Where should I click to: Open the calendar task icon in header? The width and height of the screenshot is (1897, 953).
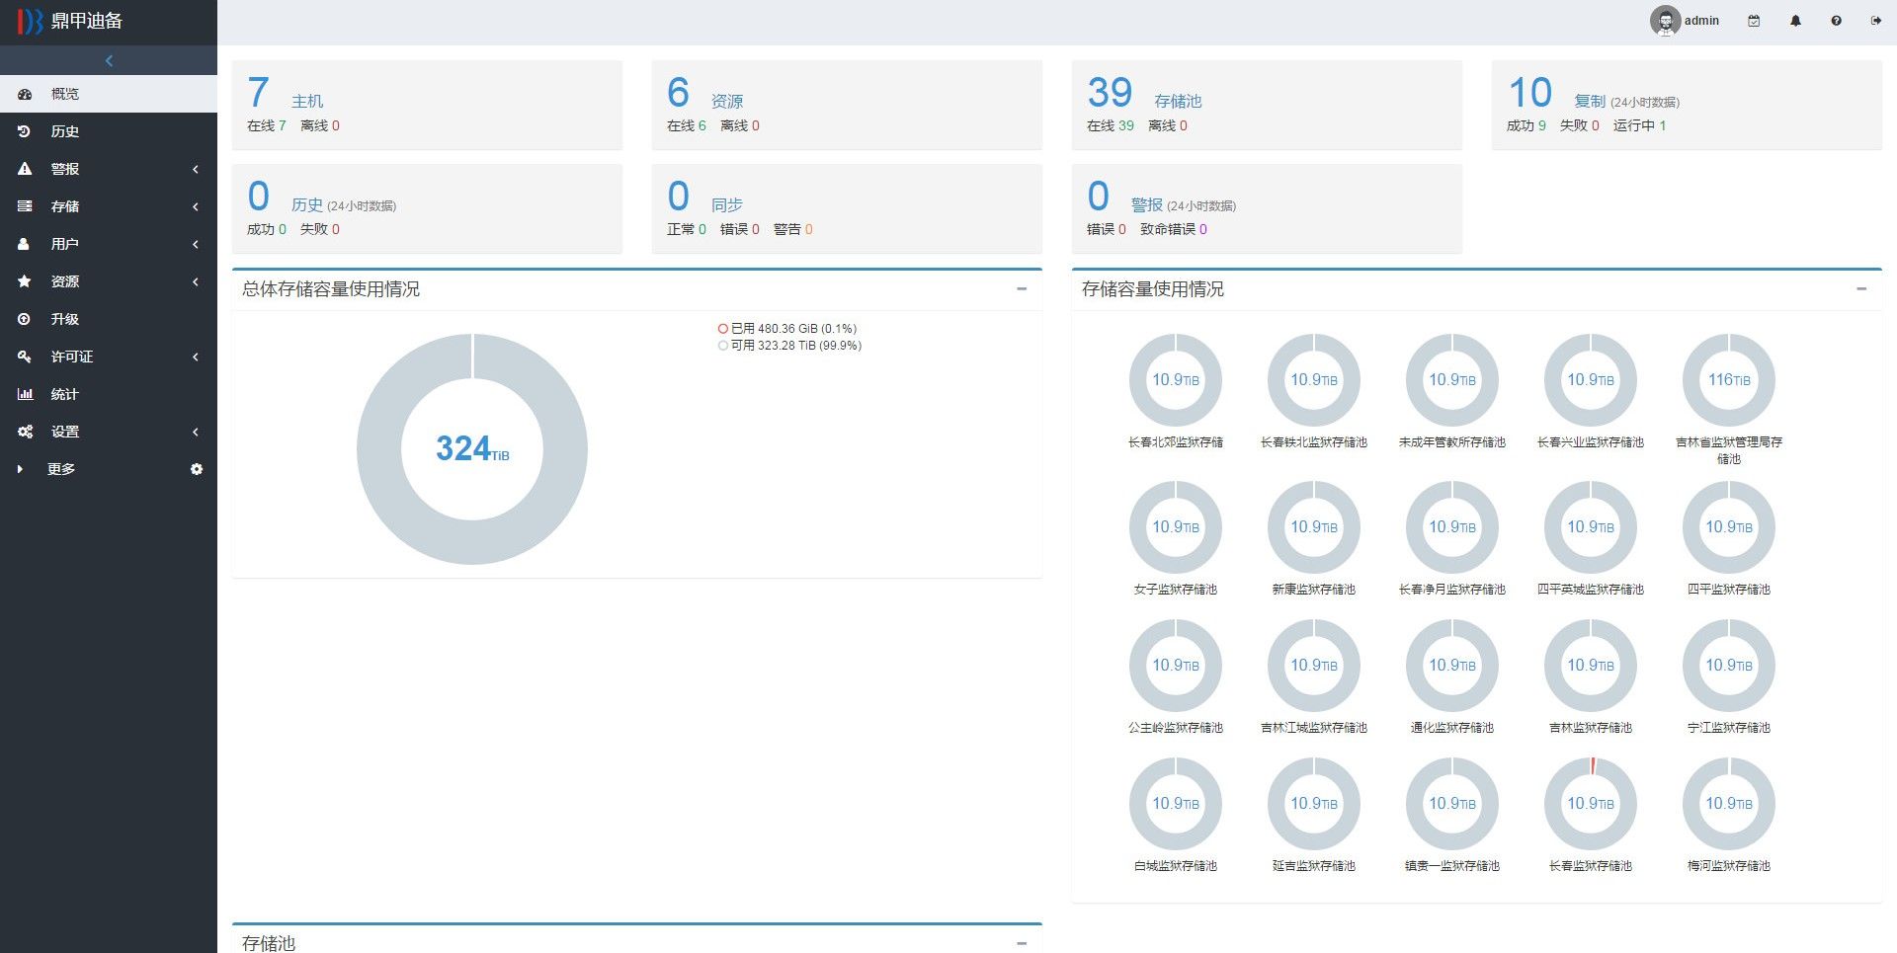(1754, 21)
